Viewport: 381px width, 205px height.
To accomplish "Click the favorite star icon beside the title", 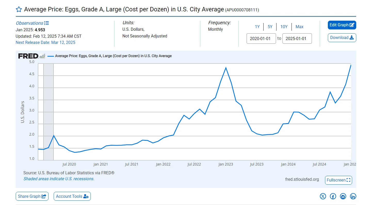I will click(x=19, y=10).
